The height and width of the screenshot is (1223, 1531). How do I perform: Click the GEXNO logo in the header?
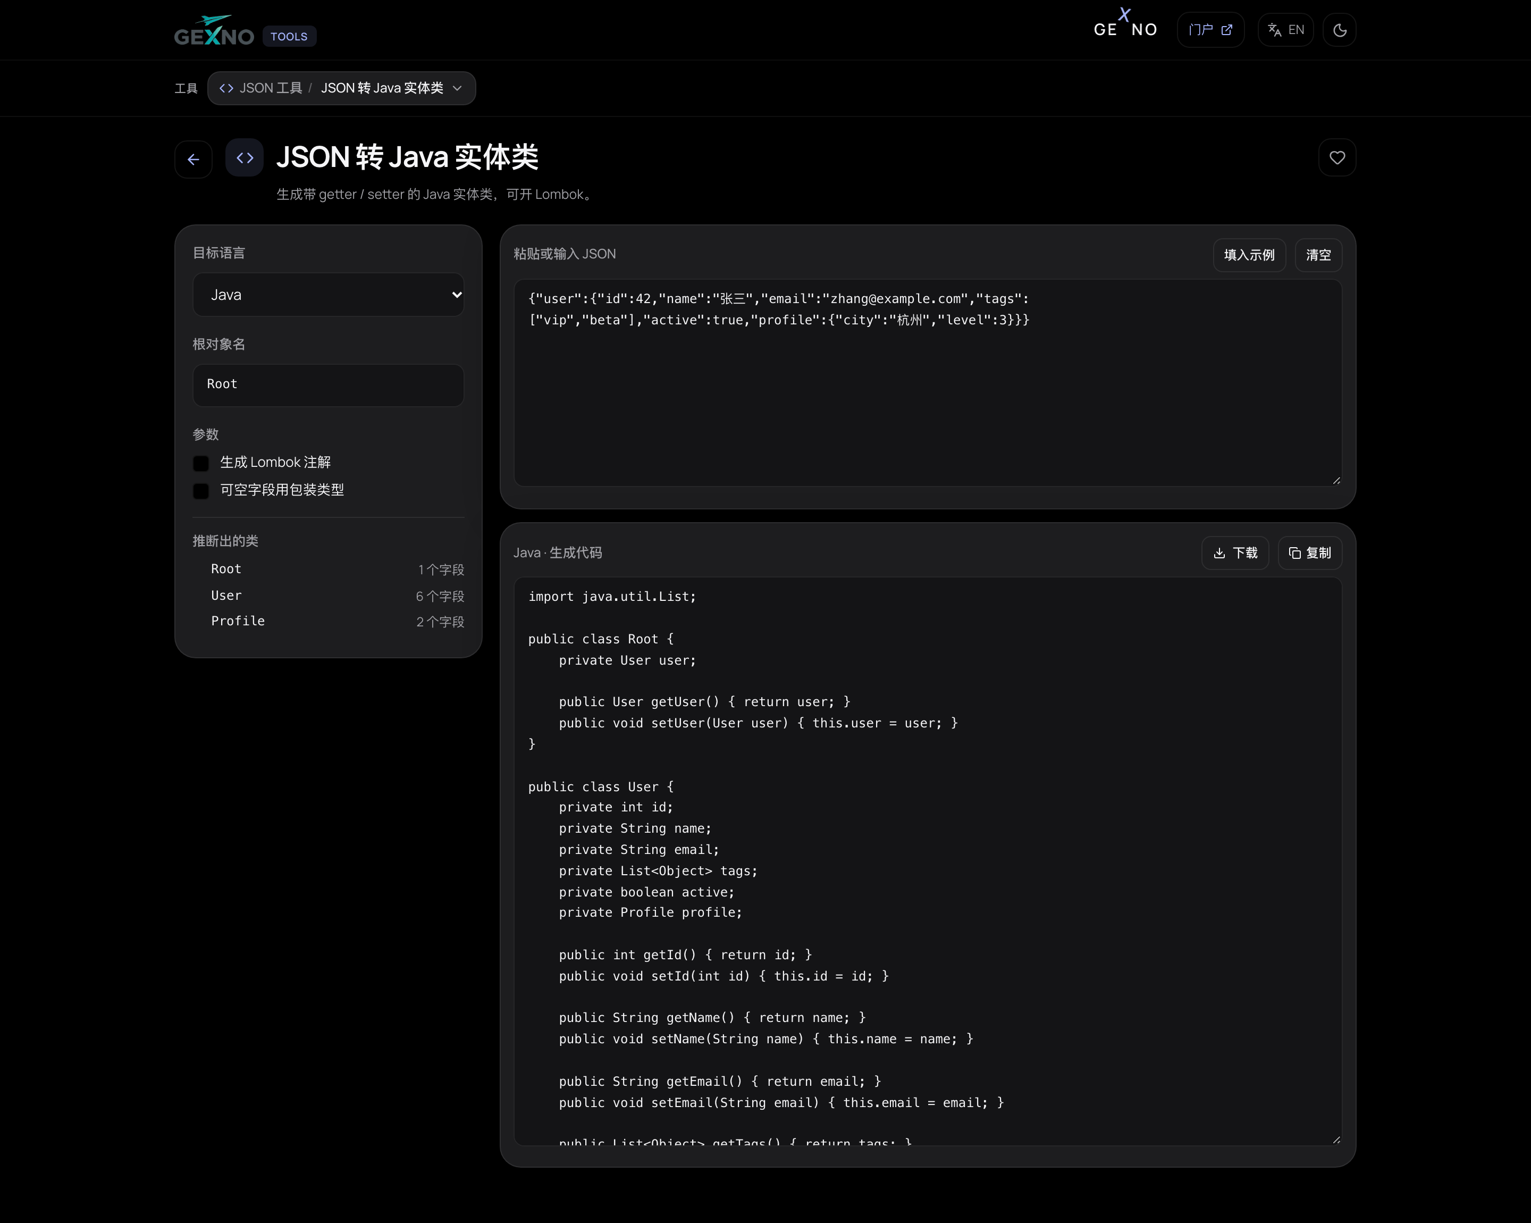pos(214,30)
